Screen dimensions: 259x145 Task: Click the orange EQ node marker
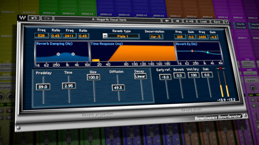[x=192, y=51]
